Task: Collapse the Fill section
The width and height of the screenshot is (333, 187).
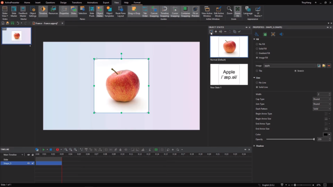Action: click(254, 39)
